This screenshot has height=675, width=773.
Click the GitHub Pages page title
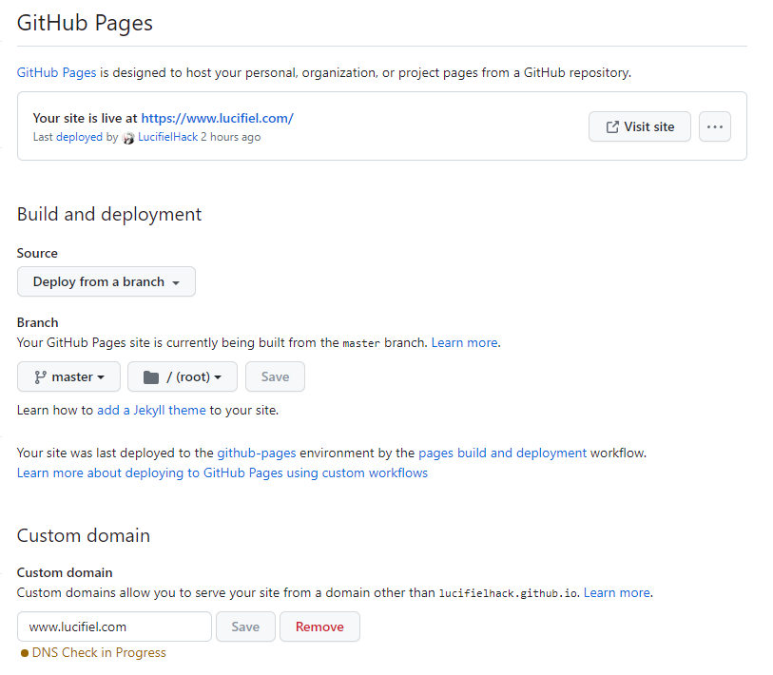[85, 23]
